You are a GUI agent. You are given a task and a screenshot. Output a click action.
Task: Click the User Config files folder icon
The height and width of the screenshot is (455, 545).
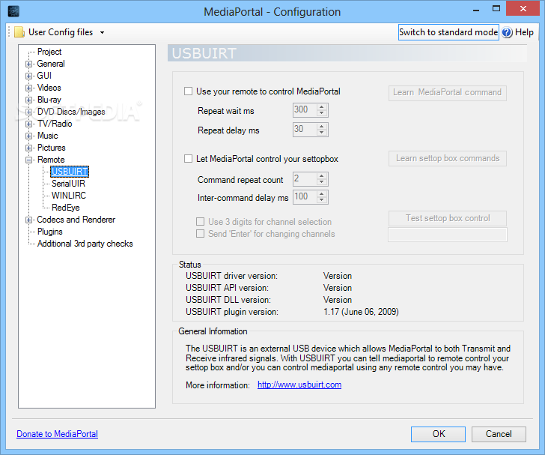(19, 32)
